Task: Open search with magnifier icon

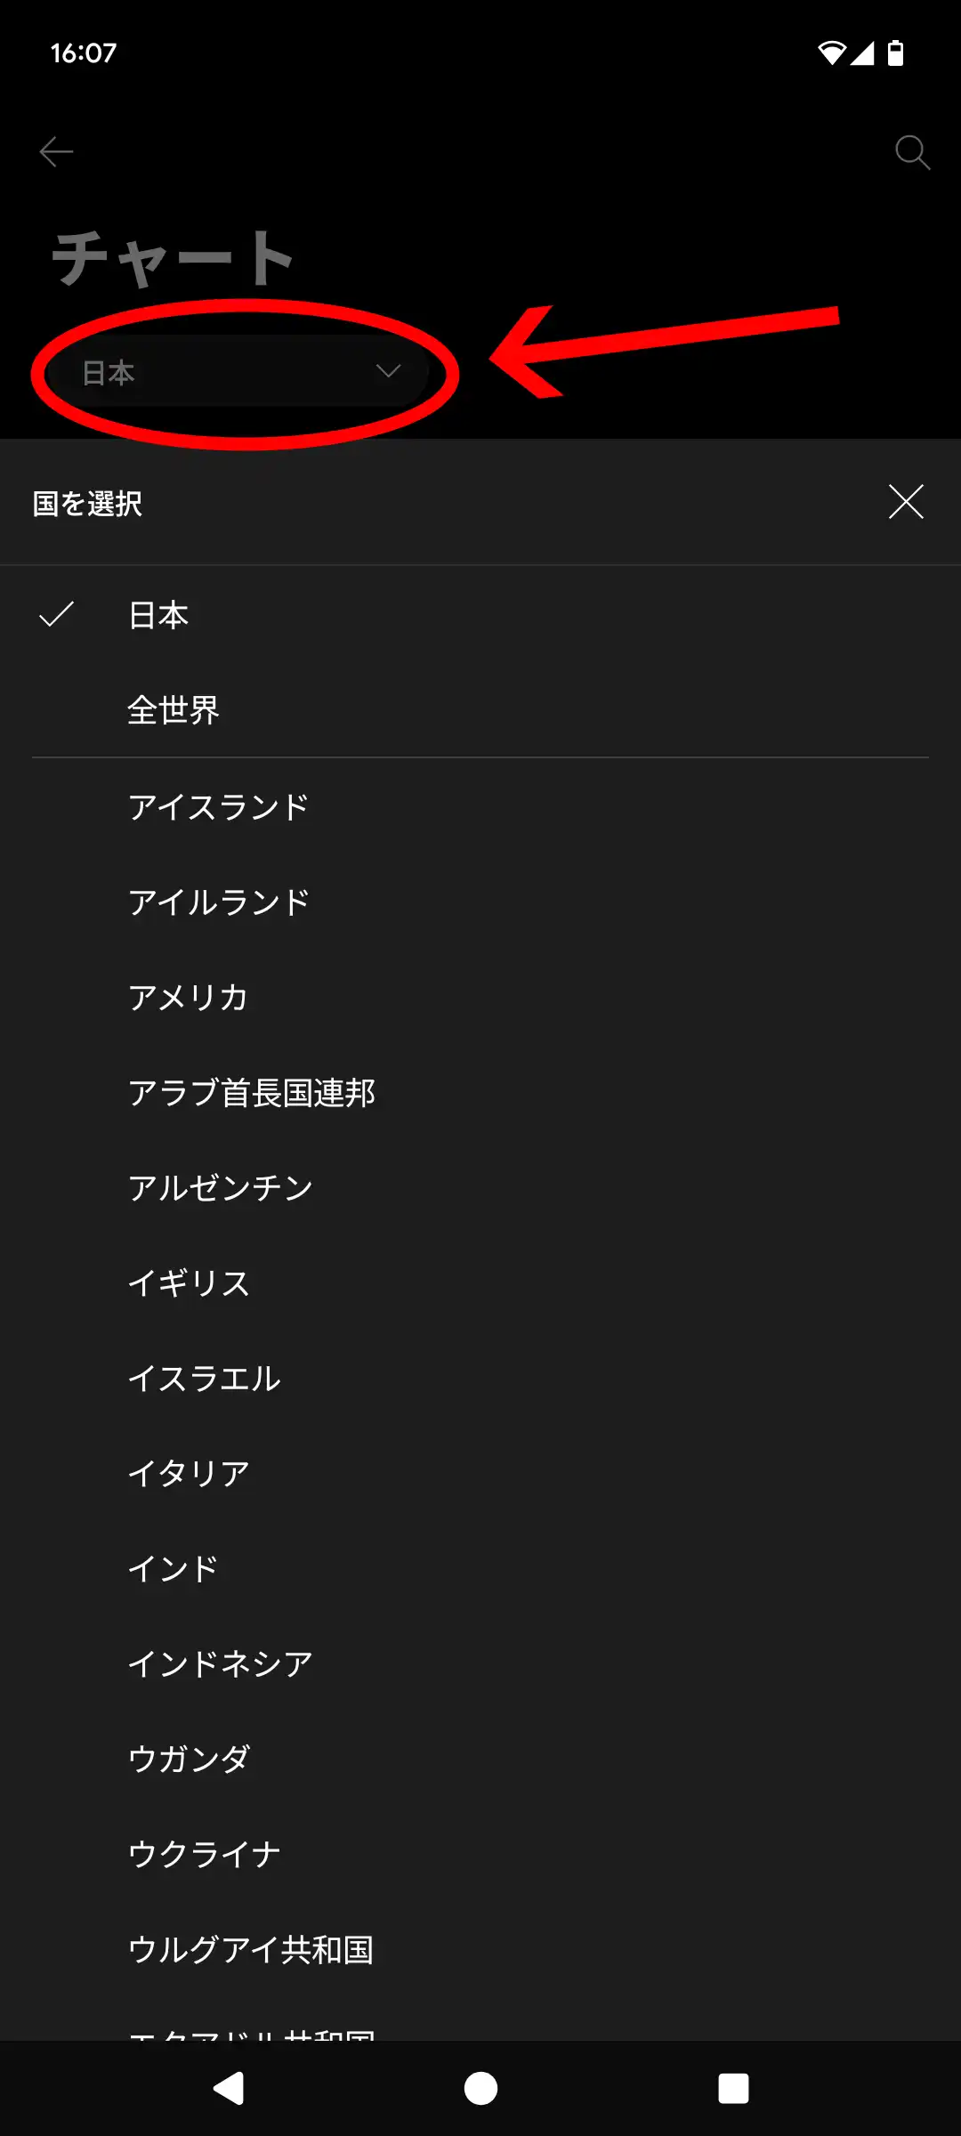Action: click(912, 152)
